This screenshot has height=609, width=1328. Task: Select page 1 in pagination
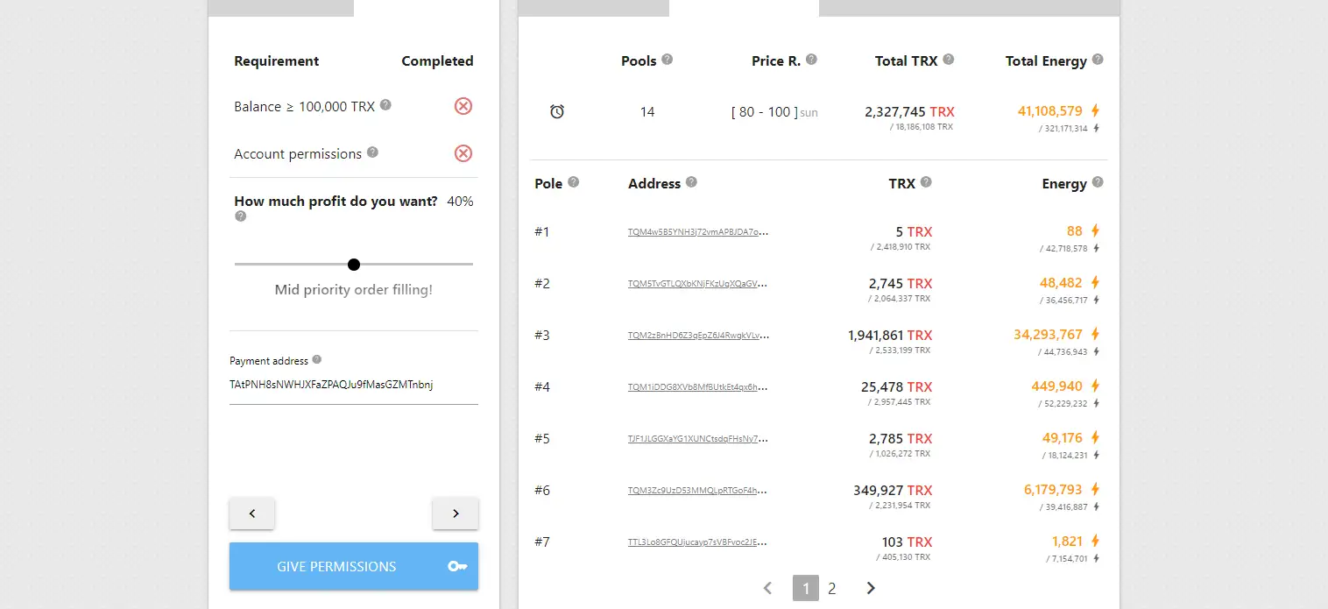pyautogui.click(x=806, y=589)
